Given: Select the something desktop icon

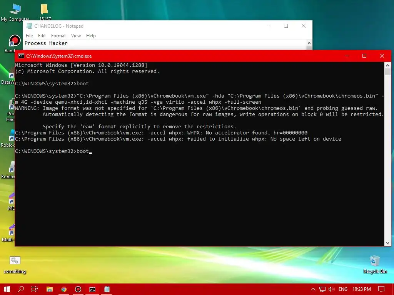Looking at the screenshot, I should 15,265.
